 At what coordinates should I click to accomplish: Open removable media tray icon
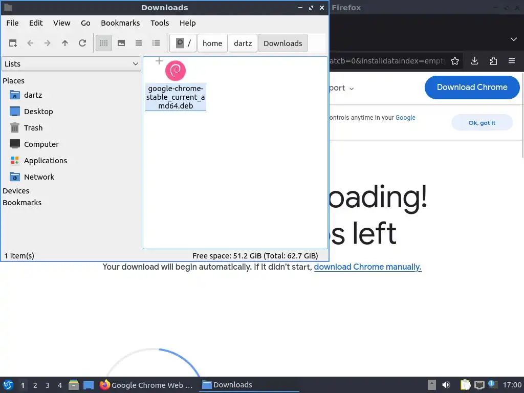[432, 385]
